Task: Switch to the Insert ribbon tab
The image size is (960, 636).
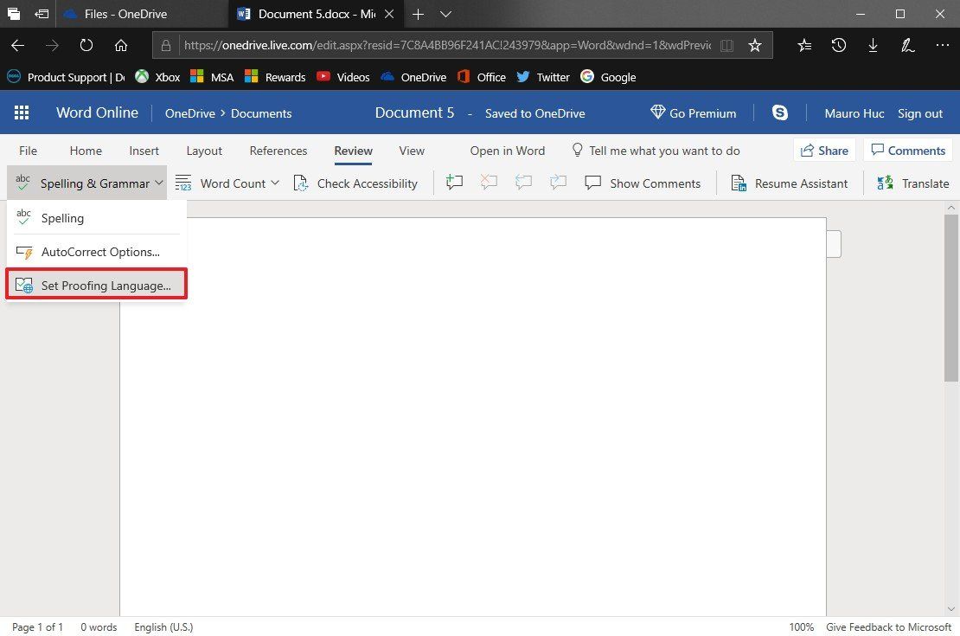Action: pyautogui.click(x=144, y=151)
